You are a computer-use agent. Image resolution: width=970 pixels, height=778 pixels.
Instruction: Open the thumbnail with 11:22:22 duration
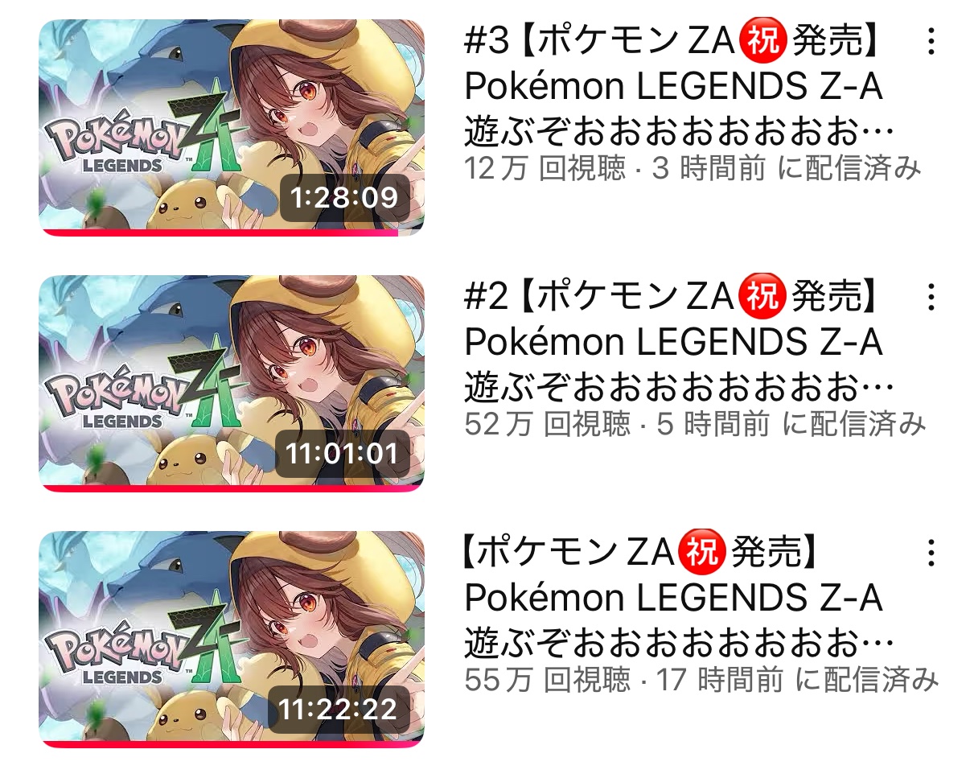[232, 639]
